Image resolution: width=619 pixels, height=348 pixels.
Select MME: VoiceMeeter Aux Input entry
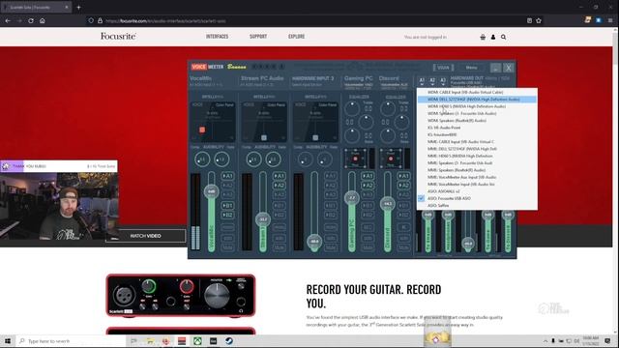[477, 177]
